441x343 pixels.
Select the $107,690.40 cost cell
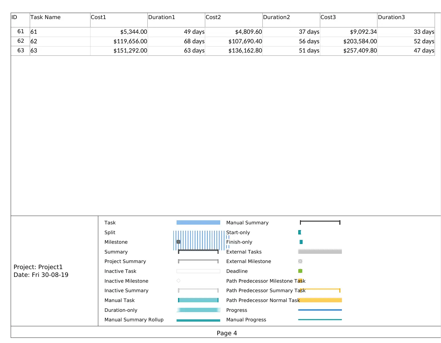pyautogui.click(x=234, y=41)
